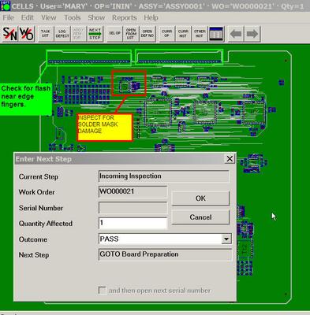Click the yellow Inspect For Solder Mask Damage note
This screenshot has height=315, width=310.
(x=105, y=128)
